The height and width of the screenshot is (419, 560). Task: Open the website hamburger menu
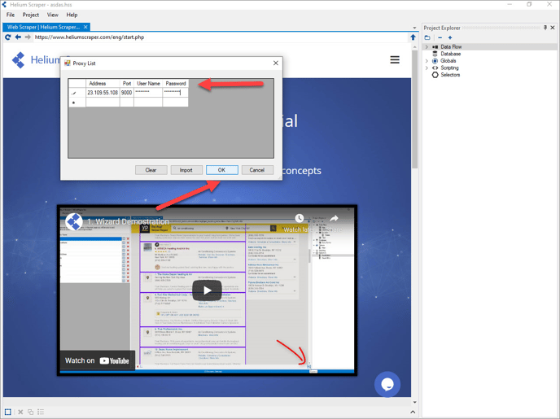coord(395,59)
